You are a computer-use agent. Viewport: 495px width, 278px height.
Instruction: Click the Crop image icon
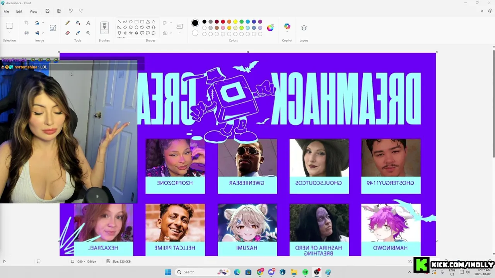26,23
